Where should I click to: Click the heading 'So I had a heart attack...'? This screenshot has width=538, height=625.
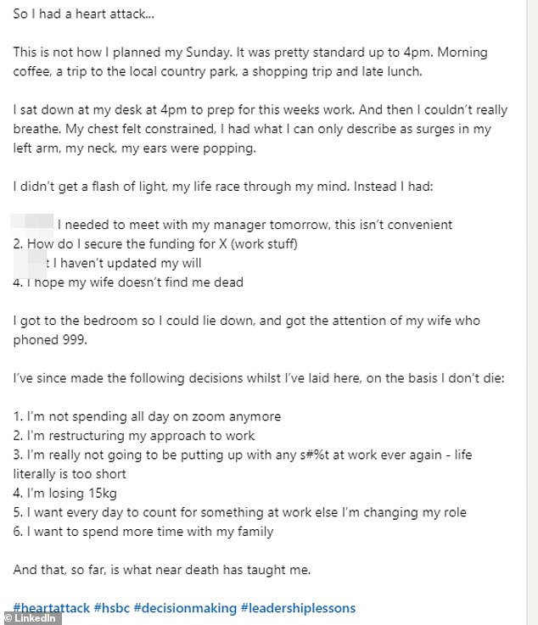tap(83, 14)
